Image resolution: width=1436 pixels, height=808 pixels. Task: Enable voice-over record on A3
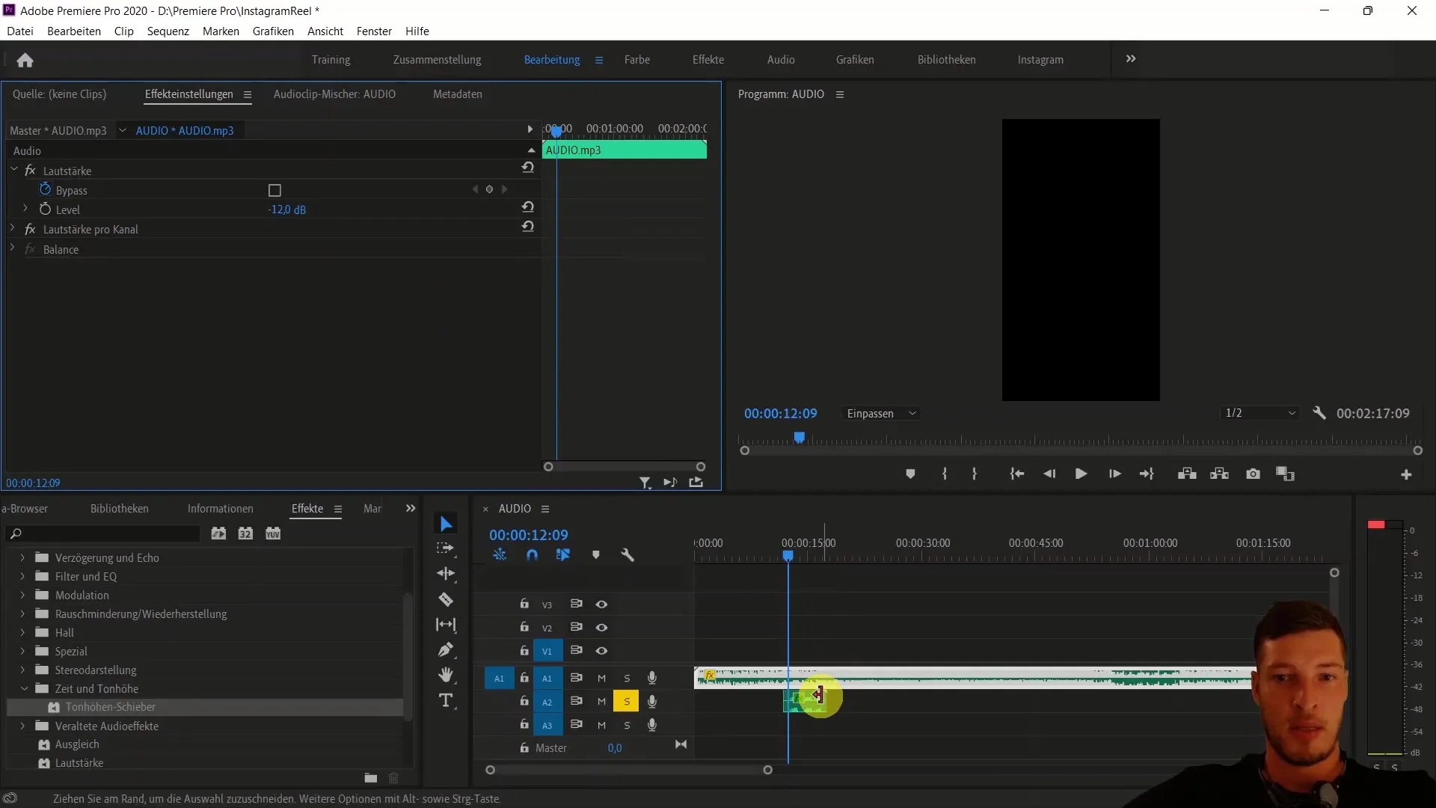pyautogui.click(x=652, y=725)
